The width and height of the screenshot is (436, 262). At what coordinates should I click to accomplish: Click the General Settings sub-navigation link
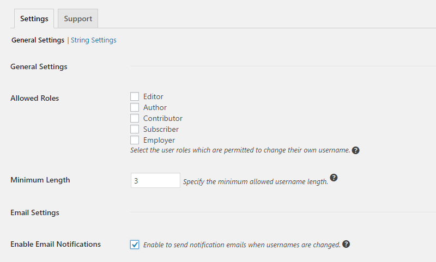tap(38, 40)
